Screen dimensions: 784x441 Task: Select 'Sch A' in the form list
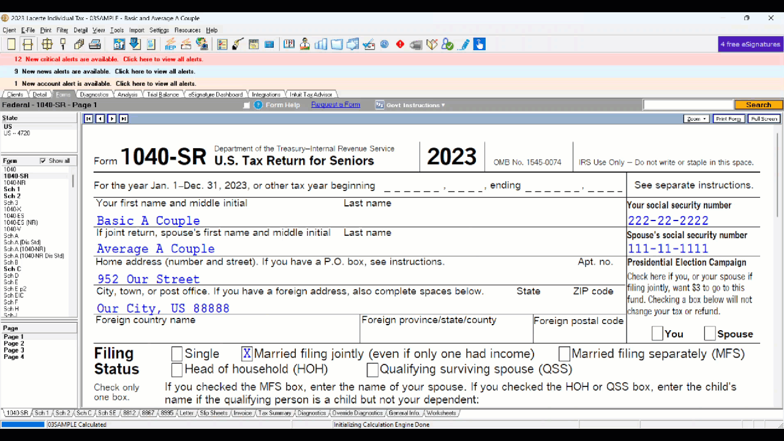(11, 236)
